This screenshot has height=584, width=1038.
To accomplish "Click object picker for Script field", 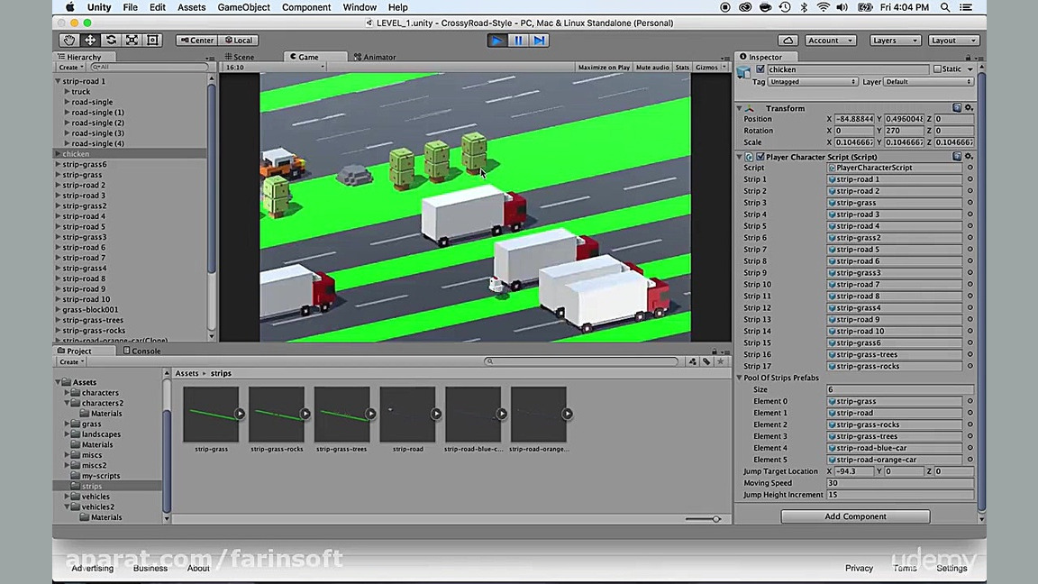I will (x=970, y=168).
